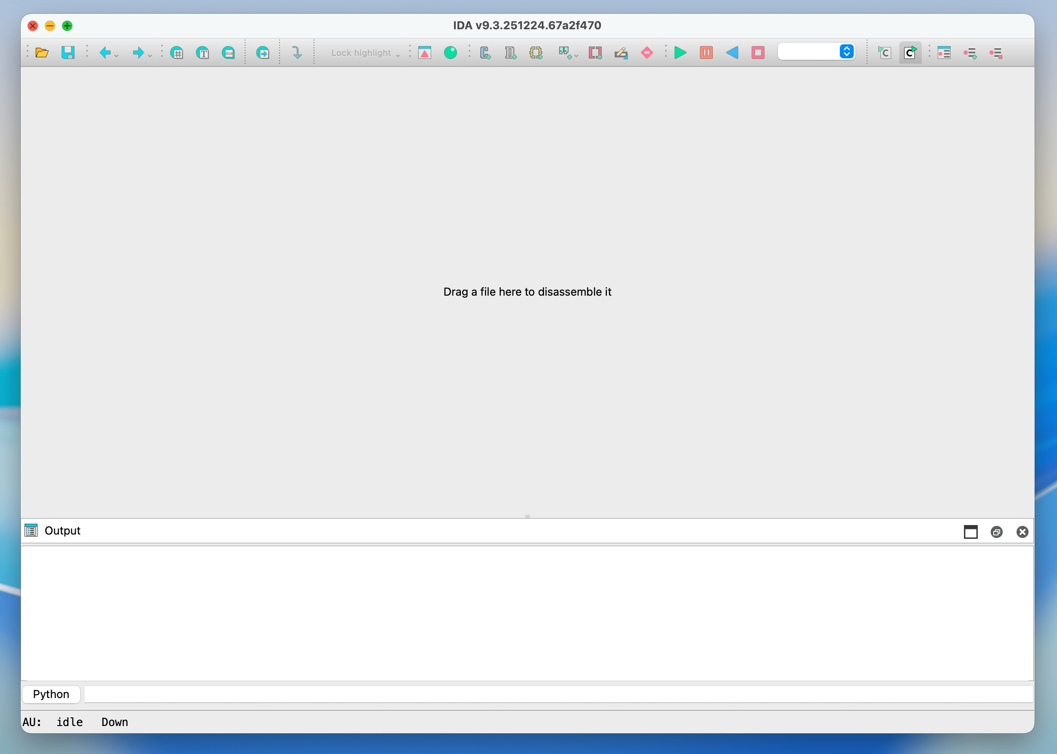This screenshot has width=1057, height=754.
Task: Close the Output panel
Action: tap(1022, 532)
